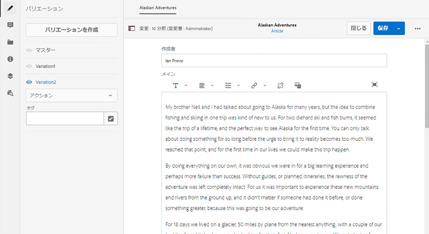Toggle the side panel icon near modification text
429x234 pixels.
tap(132, 28)
